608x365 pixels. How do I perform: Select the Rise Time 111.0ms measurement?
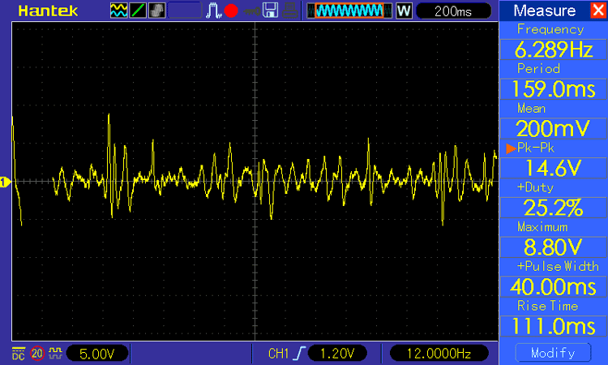click(x=554, y=326)
